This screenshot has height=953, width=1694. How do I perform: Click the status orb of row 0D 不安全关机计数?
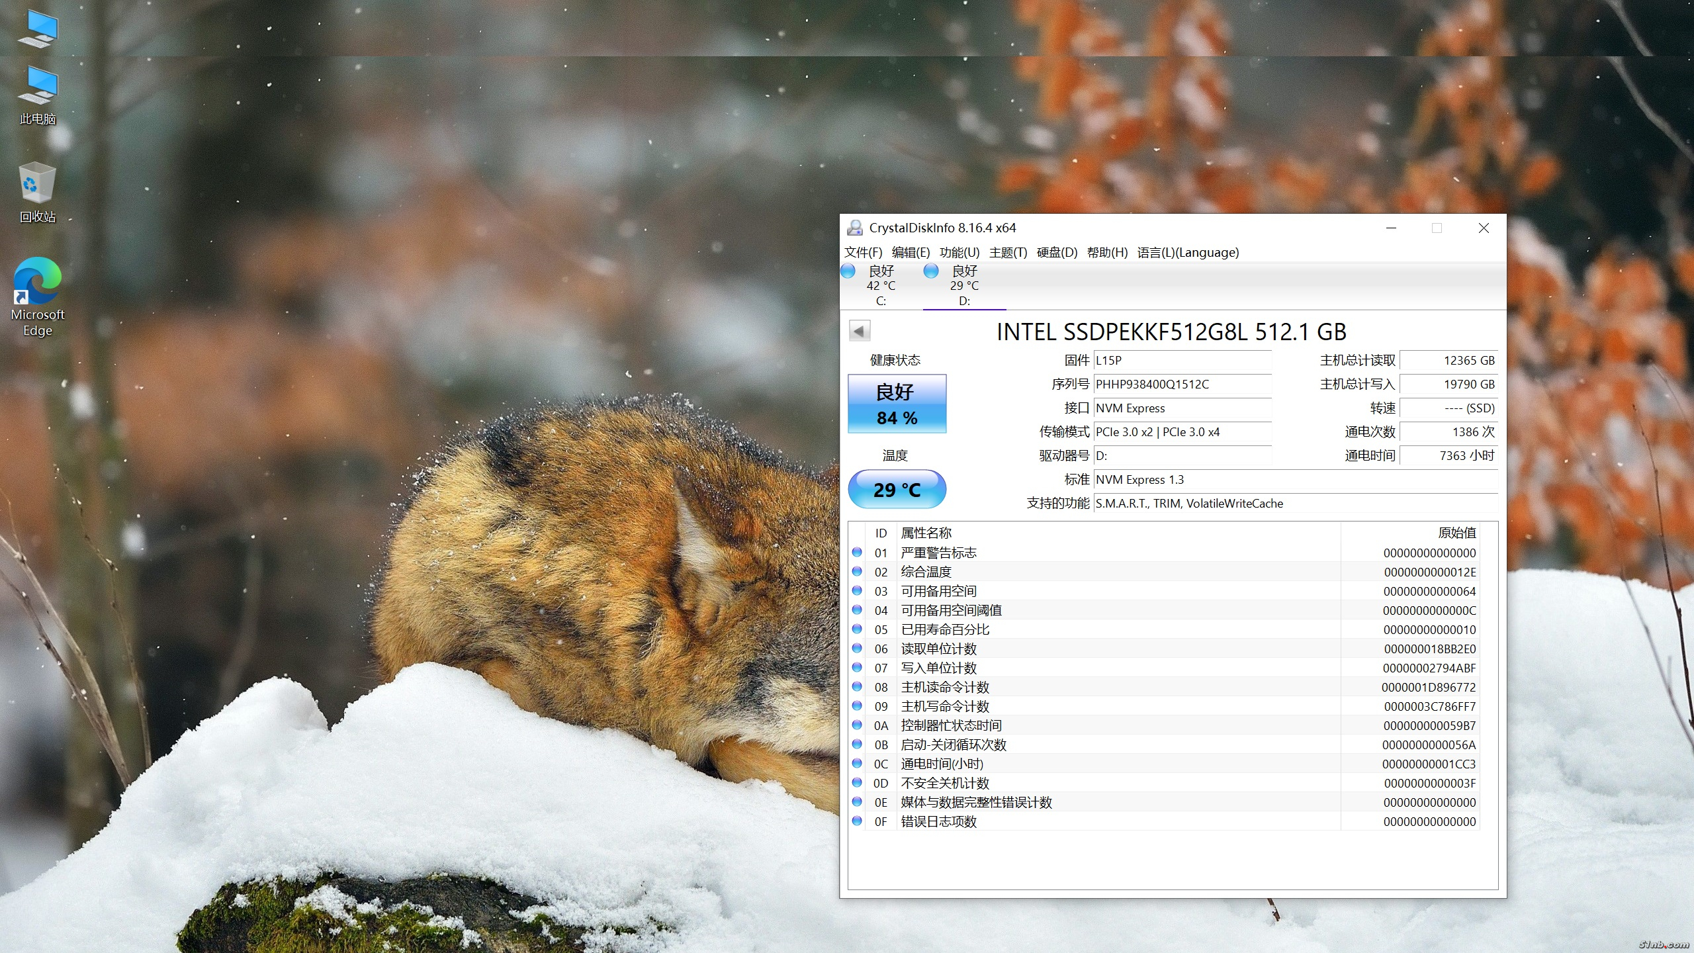pos(857,782)
